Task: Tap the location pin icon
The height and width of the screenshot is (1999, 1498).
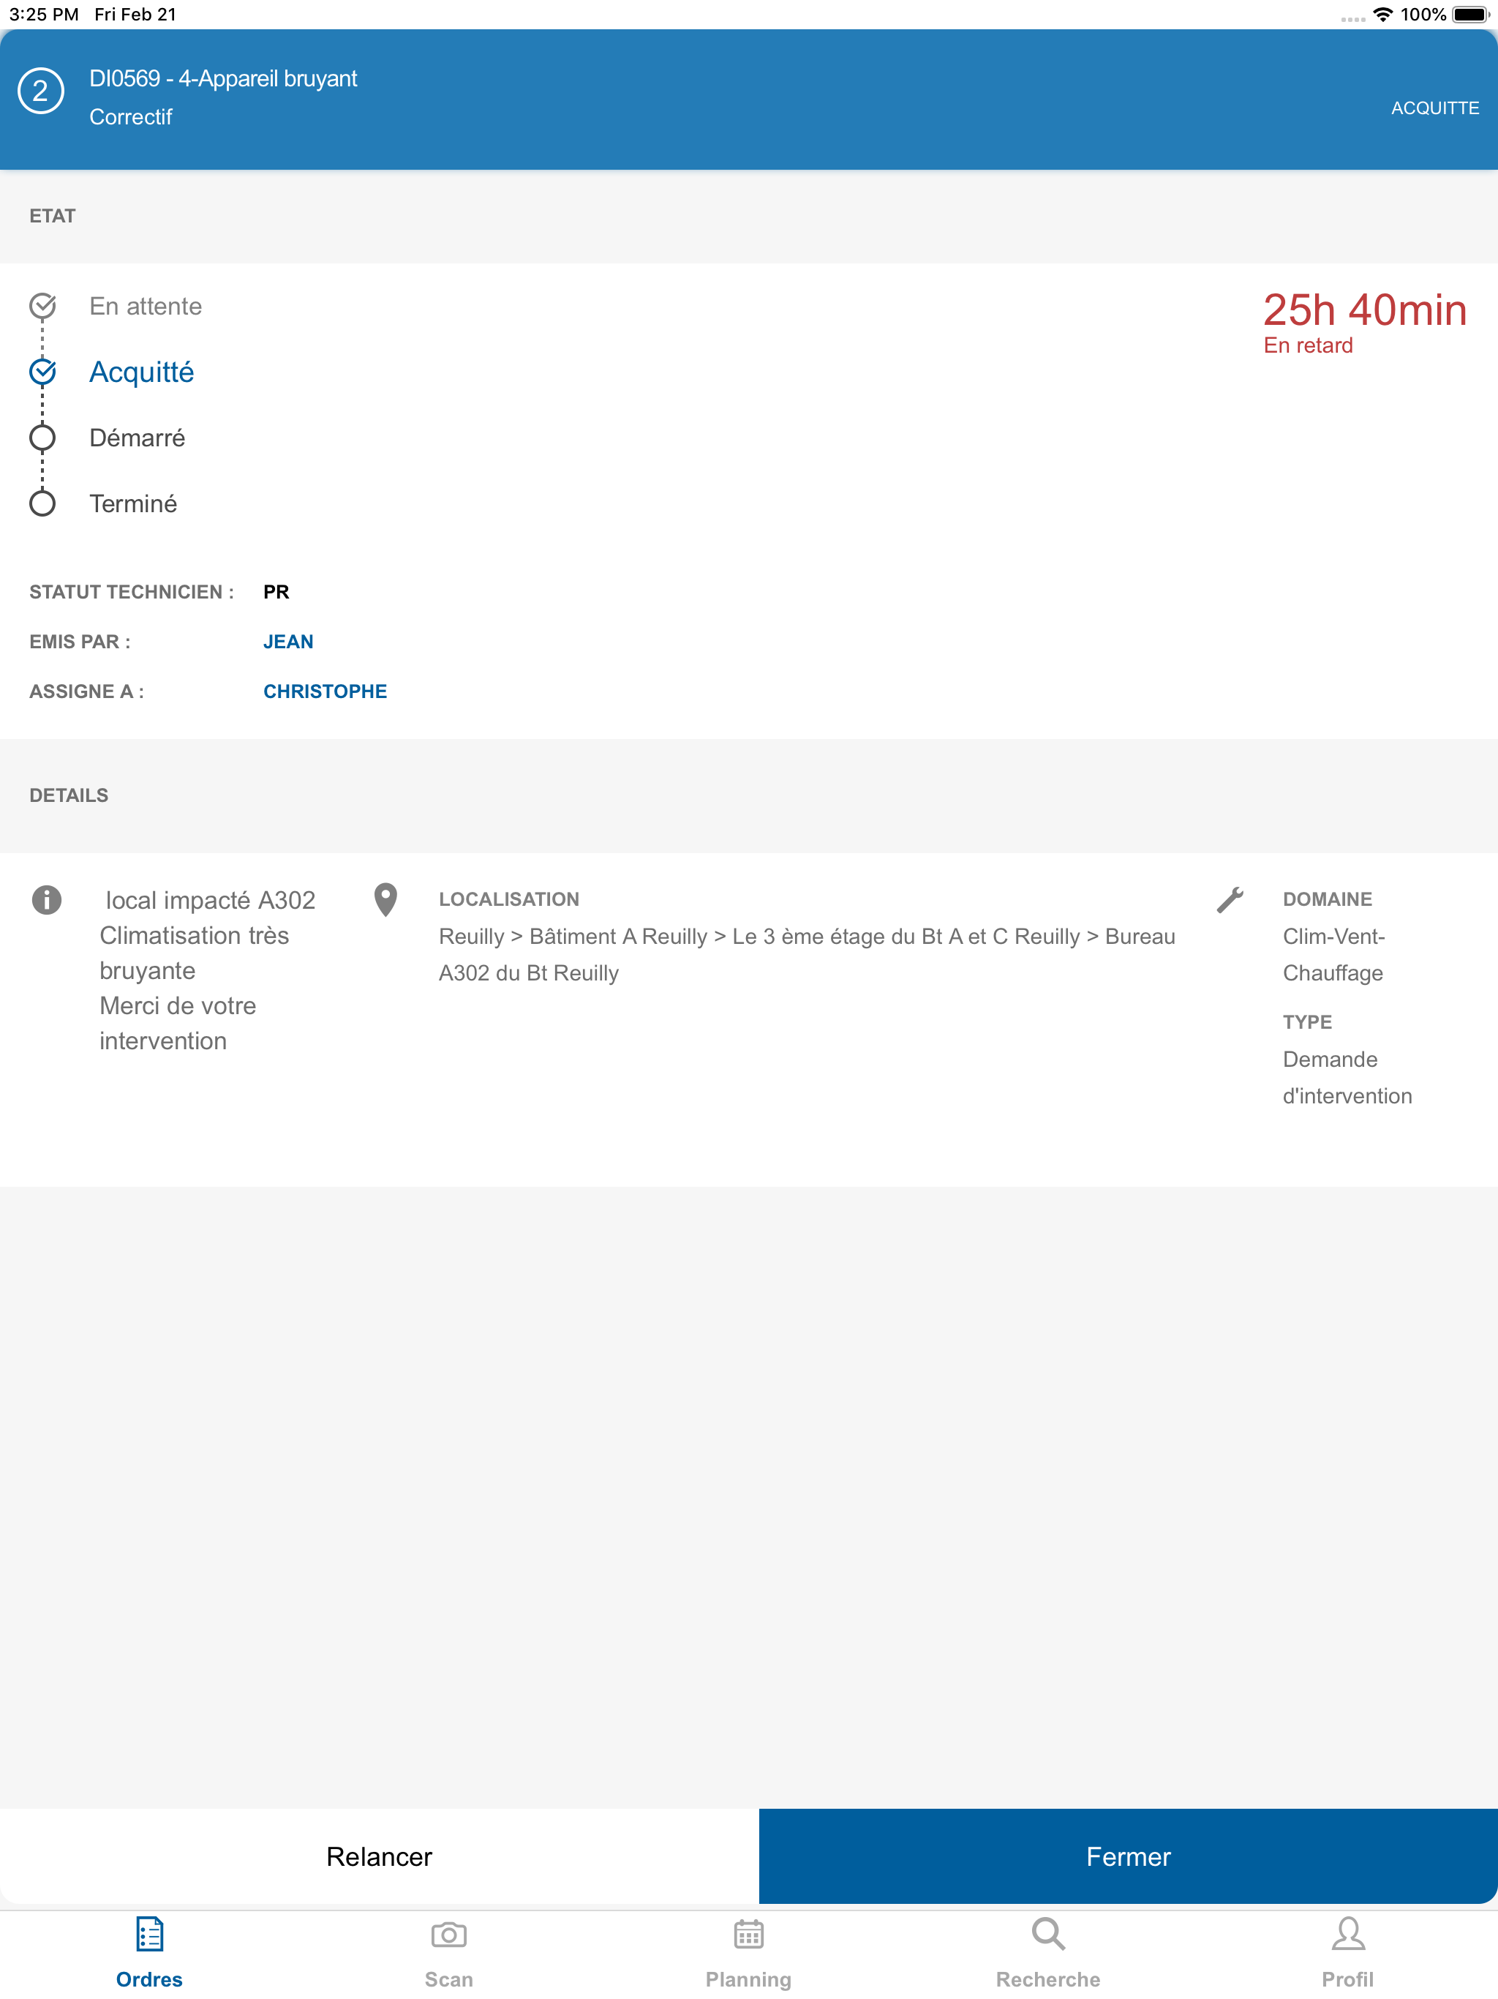Action: pos(385,899)
